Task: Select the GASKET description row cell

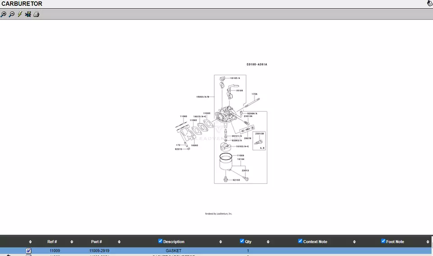Action: pos(173,251)
